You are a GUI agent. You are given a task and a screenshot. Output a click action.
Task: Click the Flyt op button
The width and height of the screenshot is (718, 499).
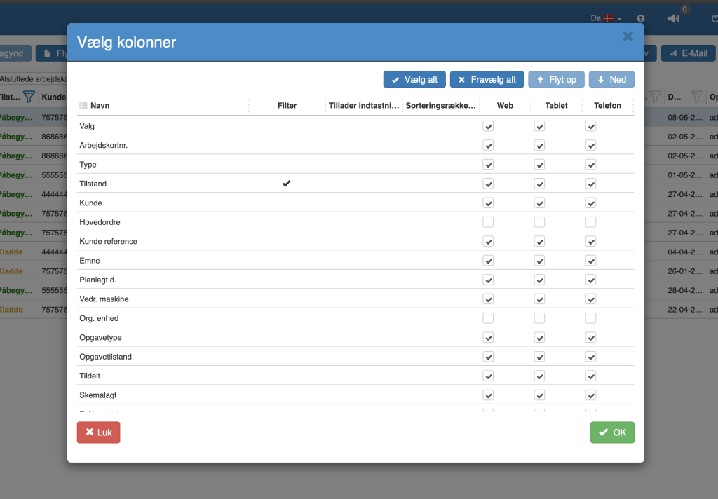click(x=556, y=80)
